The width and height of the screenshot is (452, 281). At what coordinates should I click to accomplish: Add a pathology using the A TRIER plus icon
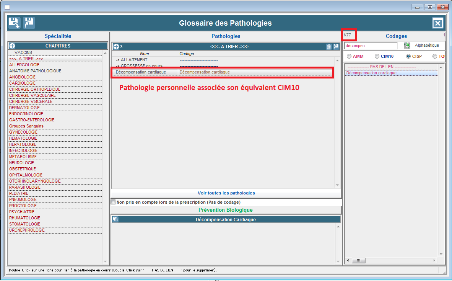click(116, 47)
